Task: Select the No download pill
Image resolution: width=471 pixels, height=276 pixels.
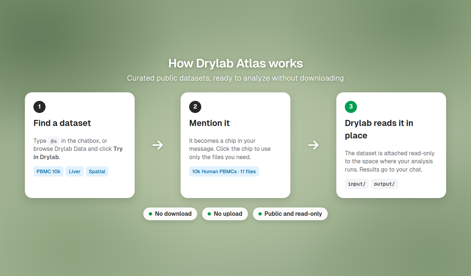Action: point(170,214)
